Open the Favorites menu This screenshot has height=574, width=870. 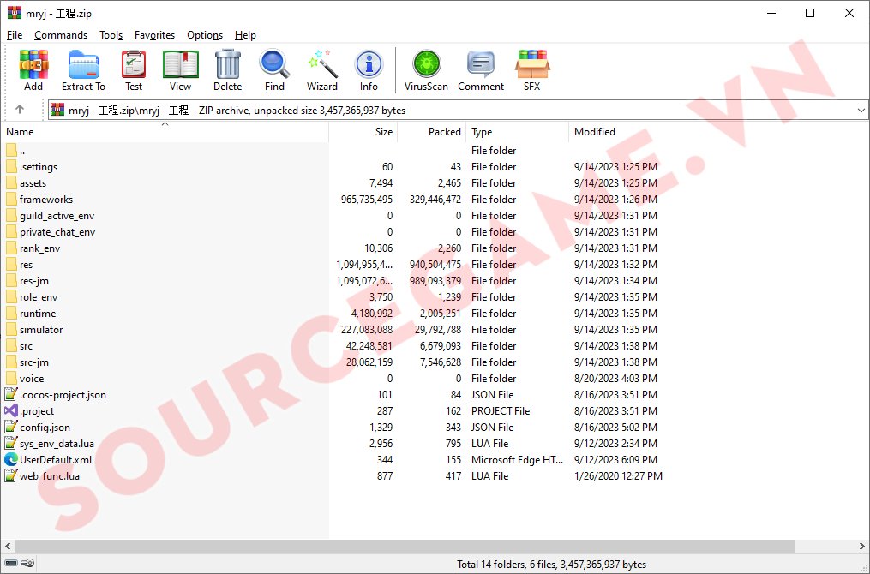coord(154,35)
